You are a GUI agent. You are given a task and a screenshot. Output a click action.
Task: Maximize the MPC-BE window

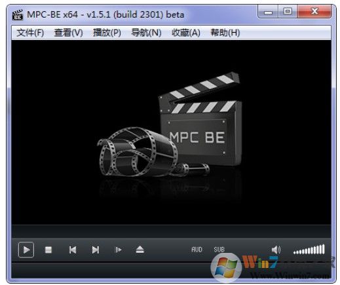tap(288, 12)
